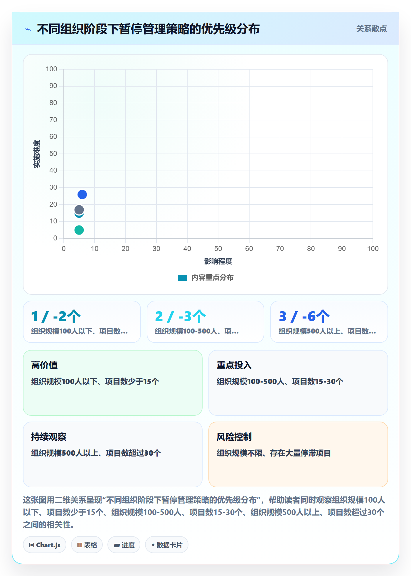The image size is (411, 576).
Task: Select the 持续观察 quadrant card
Action: (x=113, y=454)
